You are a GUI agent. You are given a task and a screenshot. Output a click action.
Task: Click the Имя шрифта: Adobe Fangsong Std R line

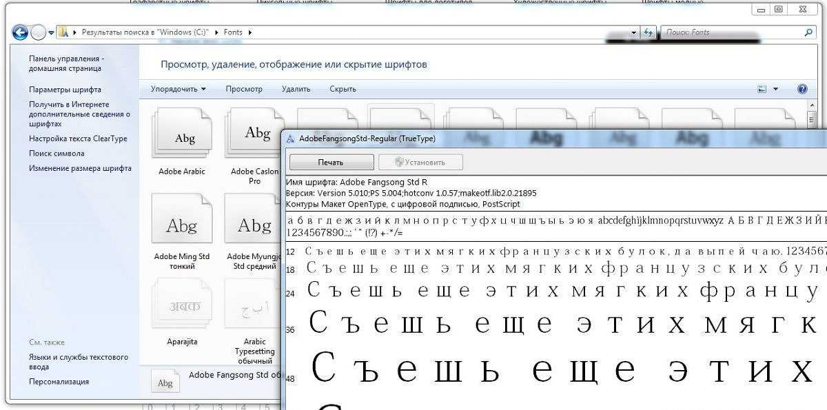click(x=356, y=182)
